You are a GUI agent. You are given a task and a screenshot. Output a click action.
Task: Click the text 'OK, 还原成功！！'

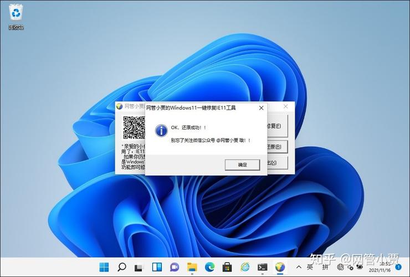coord(188,127)
